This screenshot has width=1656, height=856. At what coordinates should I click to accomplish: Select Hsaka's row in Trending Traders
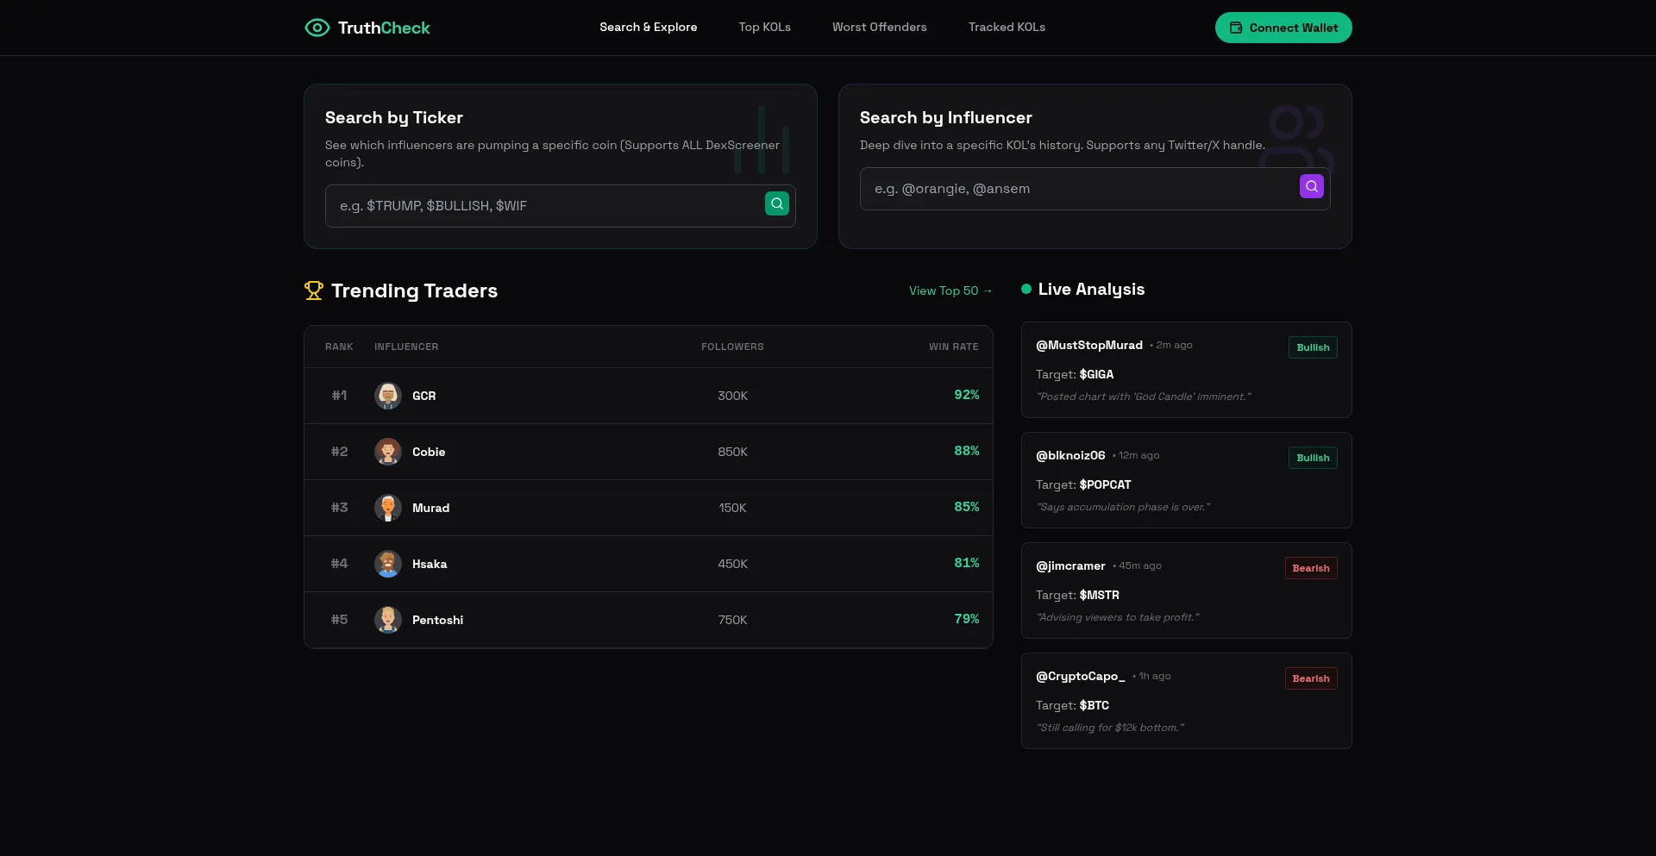(x=648, y=564)
